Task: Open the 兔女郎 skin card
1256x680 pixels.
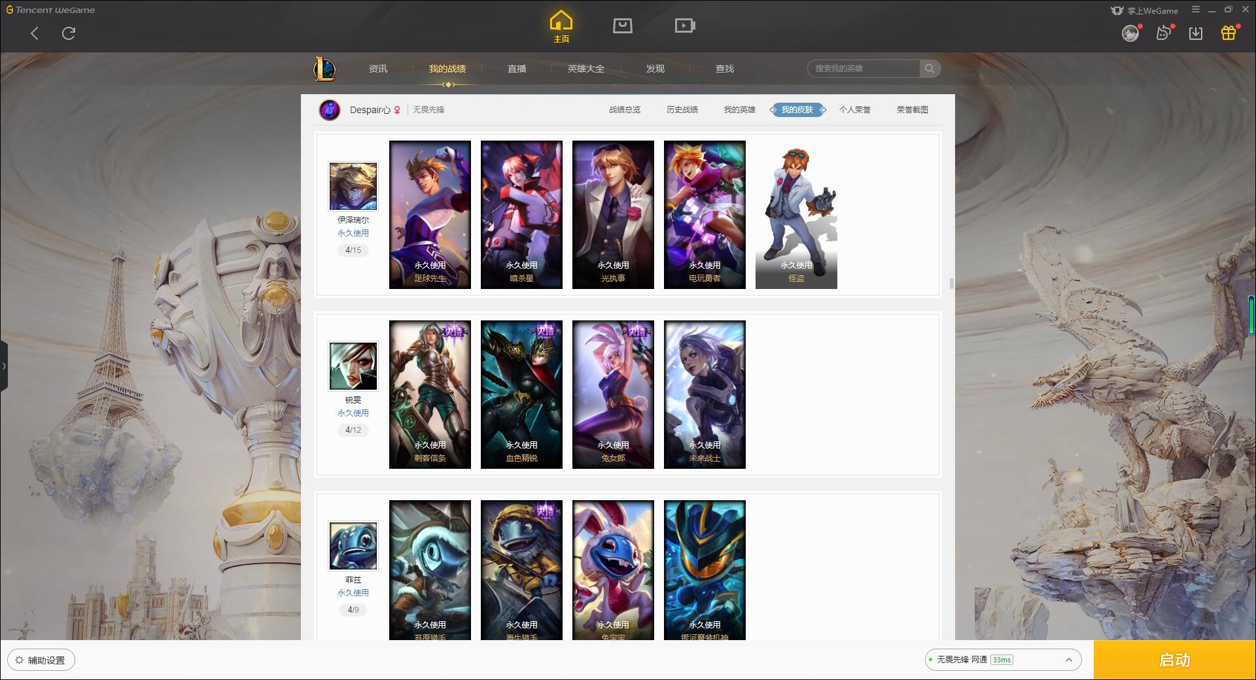Action: [613, 394]
